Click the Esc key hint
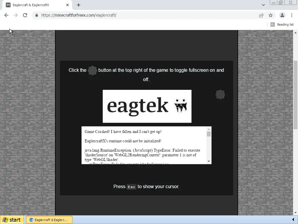Viewport: 298px width, 224px height. (131, 187)
